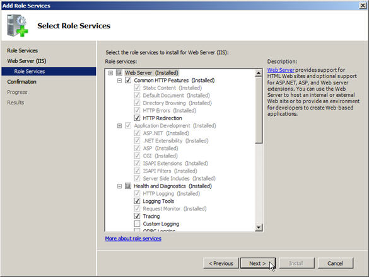The image size is (369, 277).
Task: Open the Web Server description link
Action: tap(281, 70)
